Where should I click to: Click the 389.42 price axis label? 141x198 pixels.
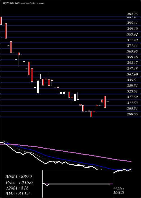click(x=132, y=29)
